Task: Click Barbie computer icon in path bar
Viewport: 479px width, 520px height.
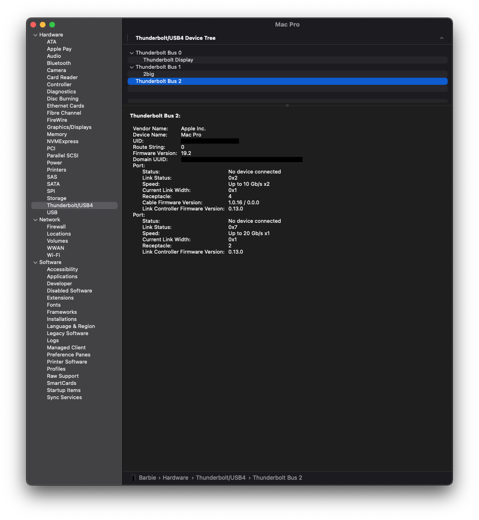Action: pyautogui.click(x=133, y=478)
